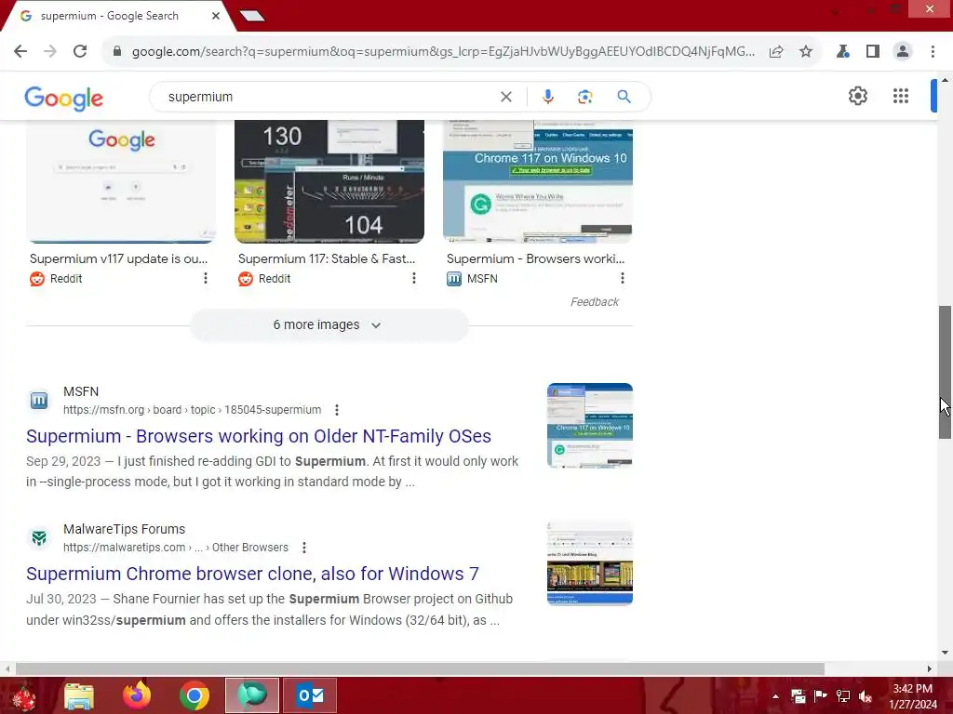The height and width of the screenshot is (714, 953).
Task: Open the Google apps grid
Action: 901,96
